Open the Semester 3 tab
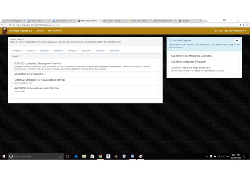The image size is (250, 178). pyautogui.click(x=45, y=51)
